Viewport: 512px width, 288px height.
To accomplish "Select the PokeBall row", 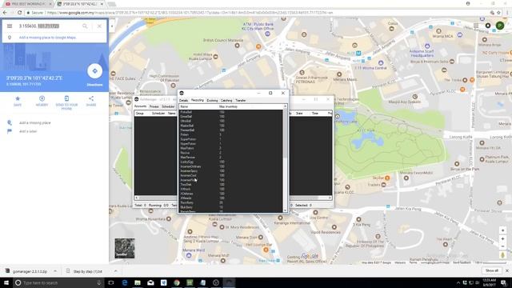I will coord(231,112).
